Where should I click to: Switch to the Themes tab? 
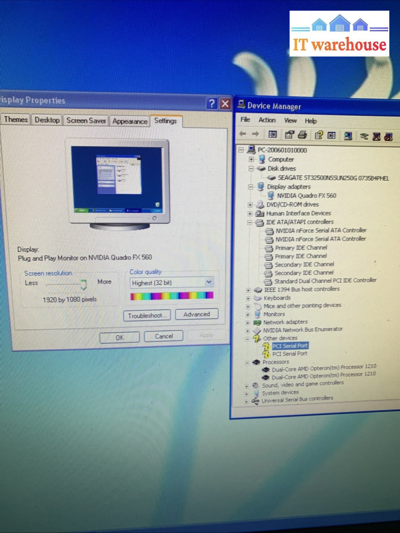[15, 119]
